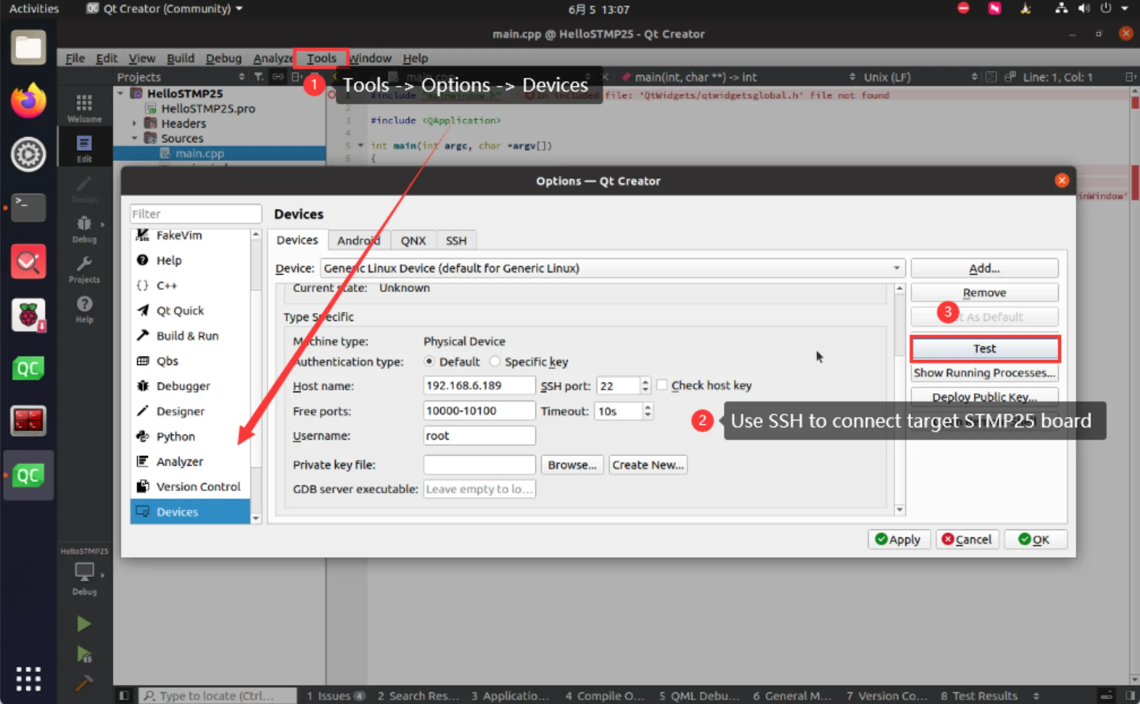
Task: Open Raspberry Pi Imager from dock
Action: [29, 315]
